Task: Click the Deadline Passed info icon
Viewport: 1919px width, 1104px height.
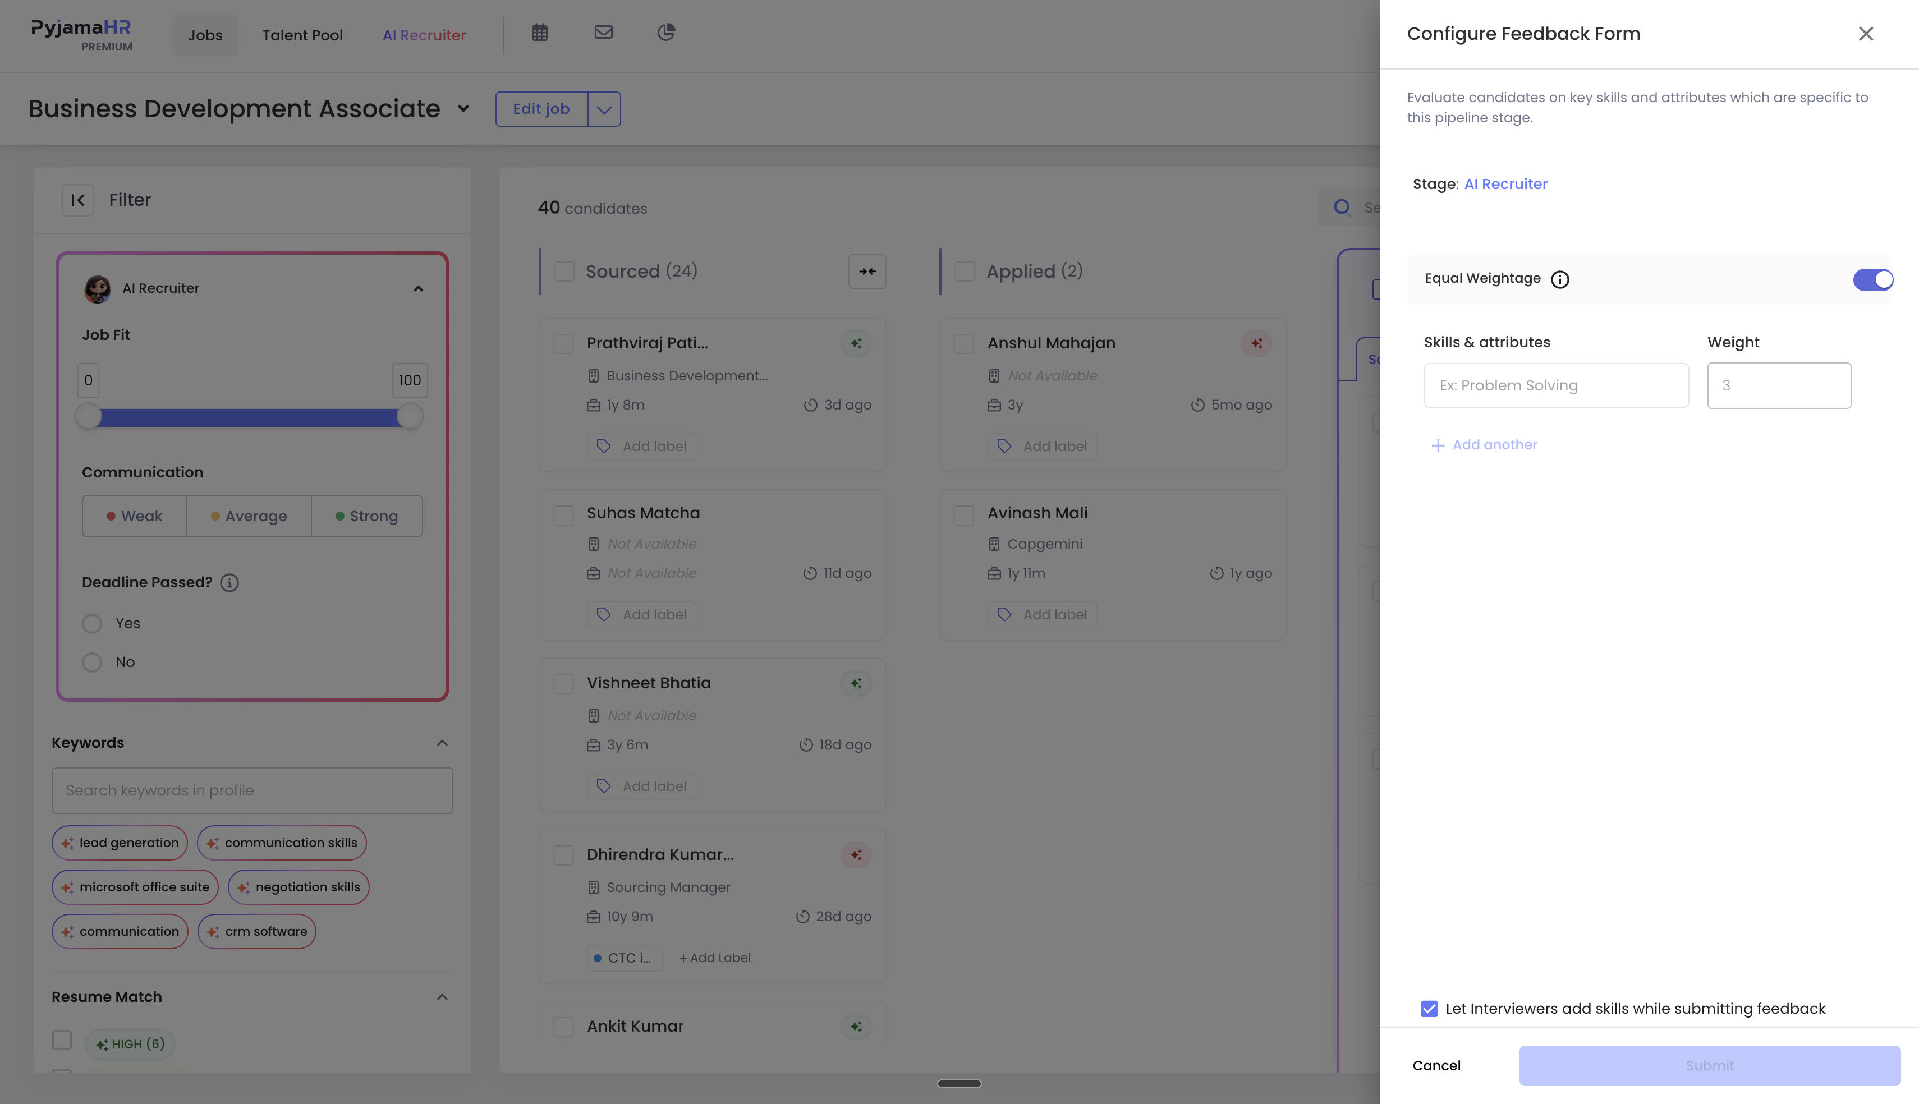Action: tap(229, 583)
